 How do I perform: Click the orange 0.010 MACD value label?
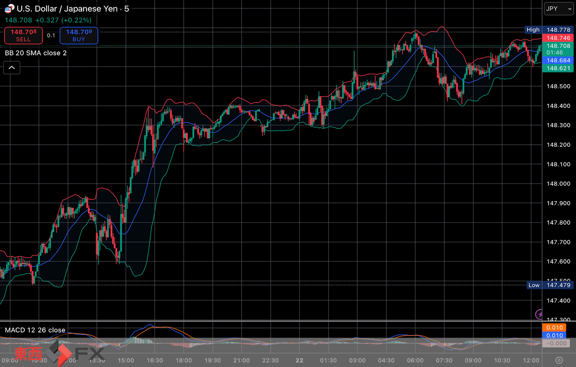point(554,327)
